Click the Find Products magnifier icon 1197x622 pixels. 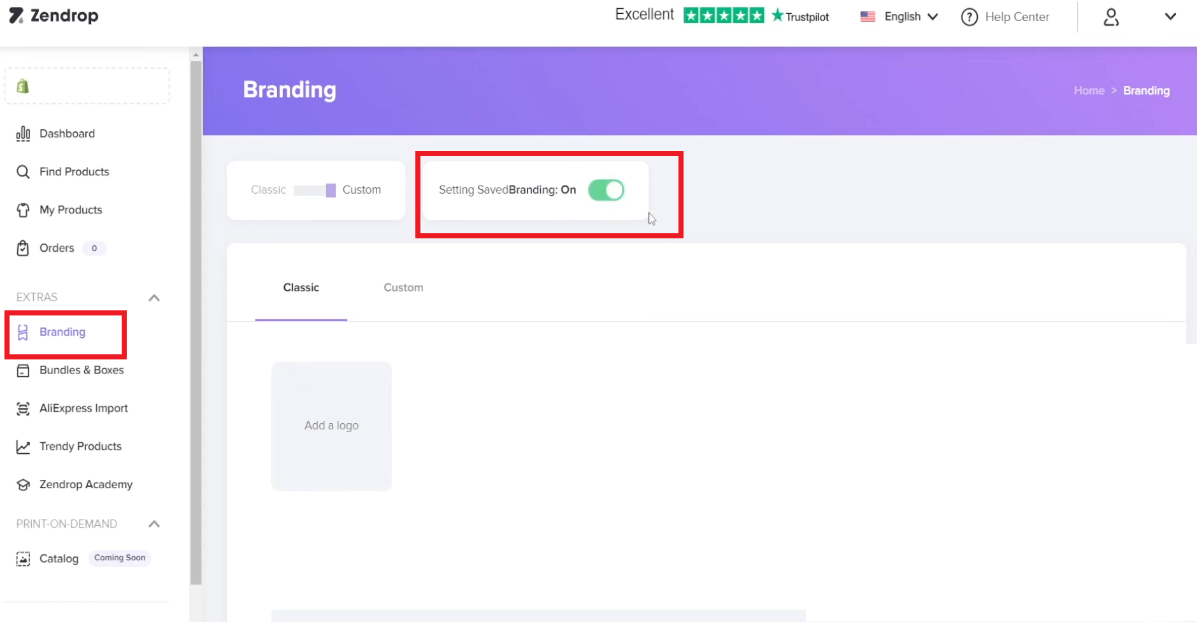point(23,171)
